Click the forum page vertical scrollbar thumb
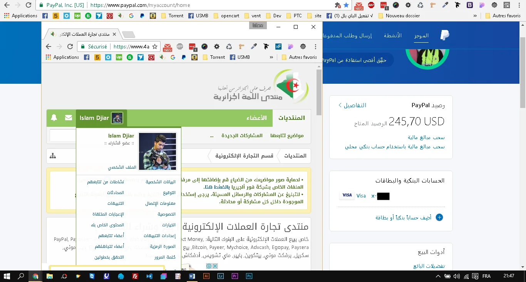 click(319, 92)
